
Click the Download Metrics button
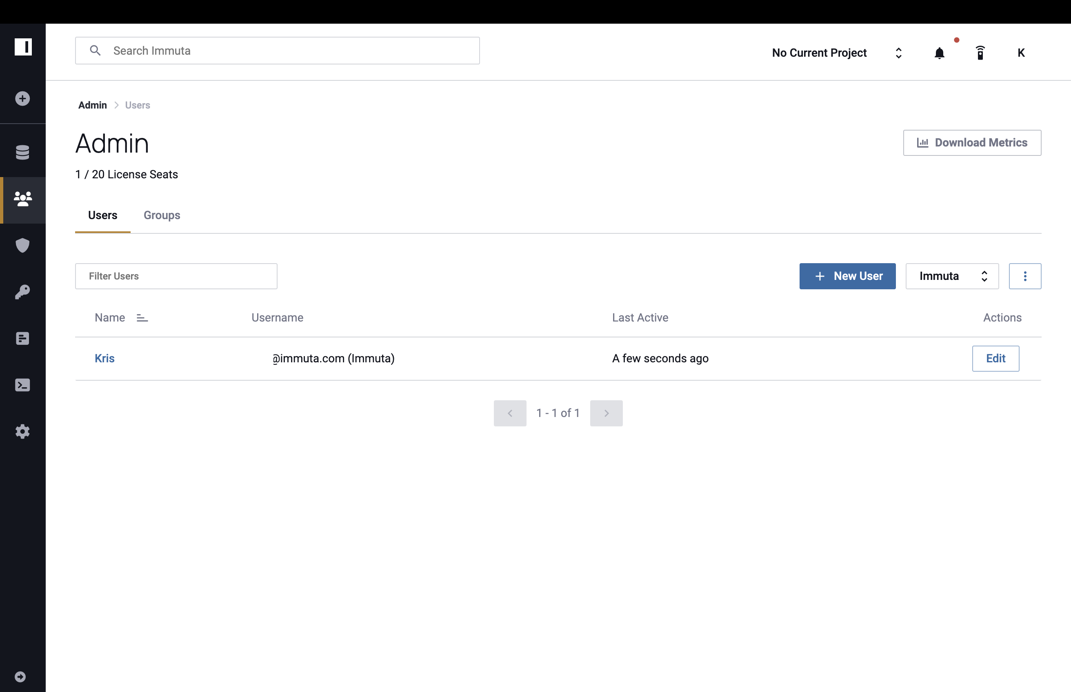click(972, 142)
